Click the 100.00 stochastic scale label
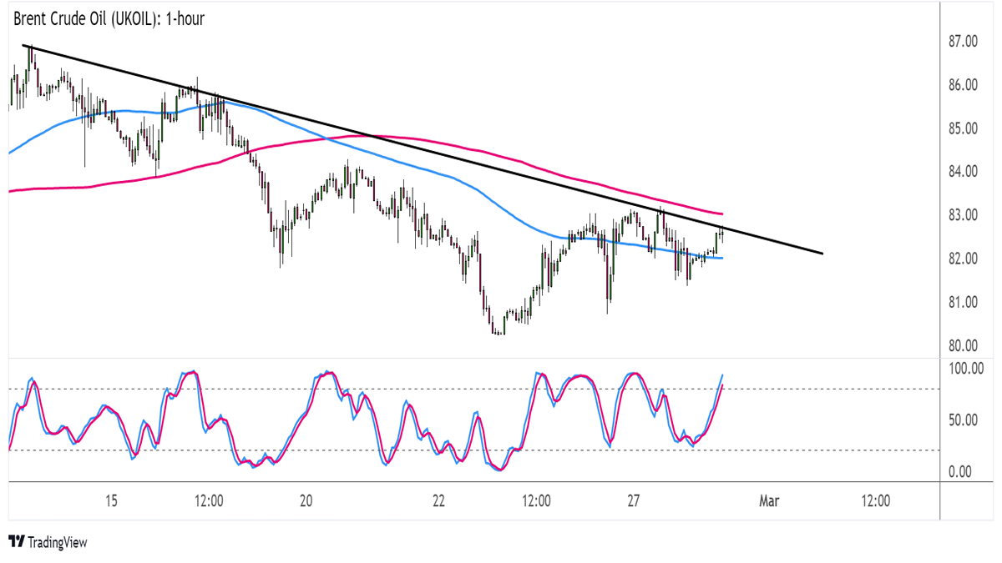The image size is (1002, 563). pyautogui.click(x=967, y=367)
